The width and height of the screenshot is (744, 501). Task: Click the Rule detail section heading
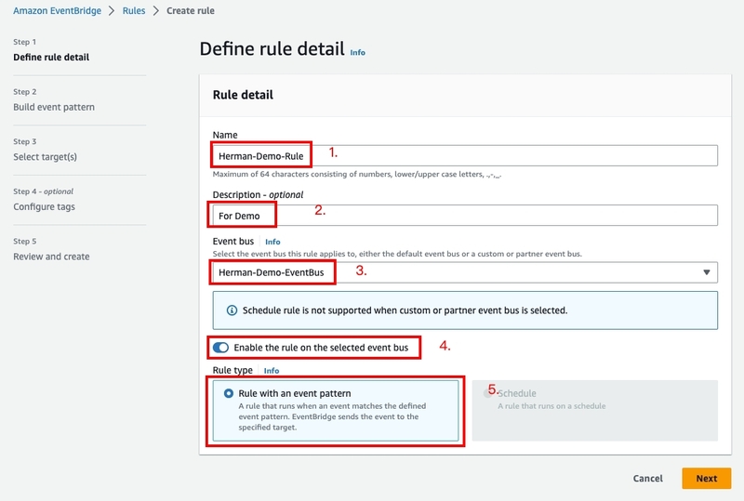pos(243,95)
